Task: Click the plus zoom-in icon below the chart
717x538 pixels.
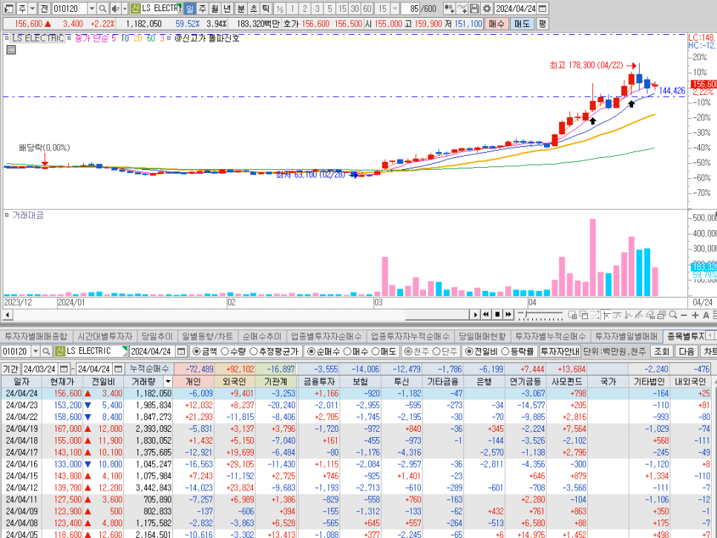Action: click(695, 315)
